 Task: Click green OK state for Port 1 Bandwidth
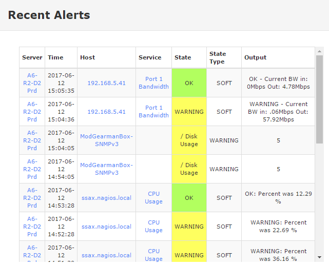(189, 83)
